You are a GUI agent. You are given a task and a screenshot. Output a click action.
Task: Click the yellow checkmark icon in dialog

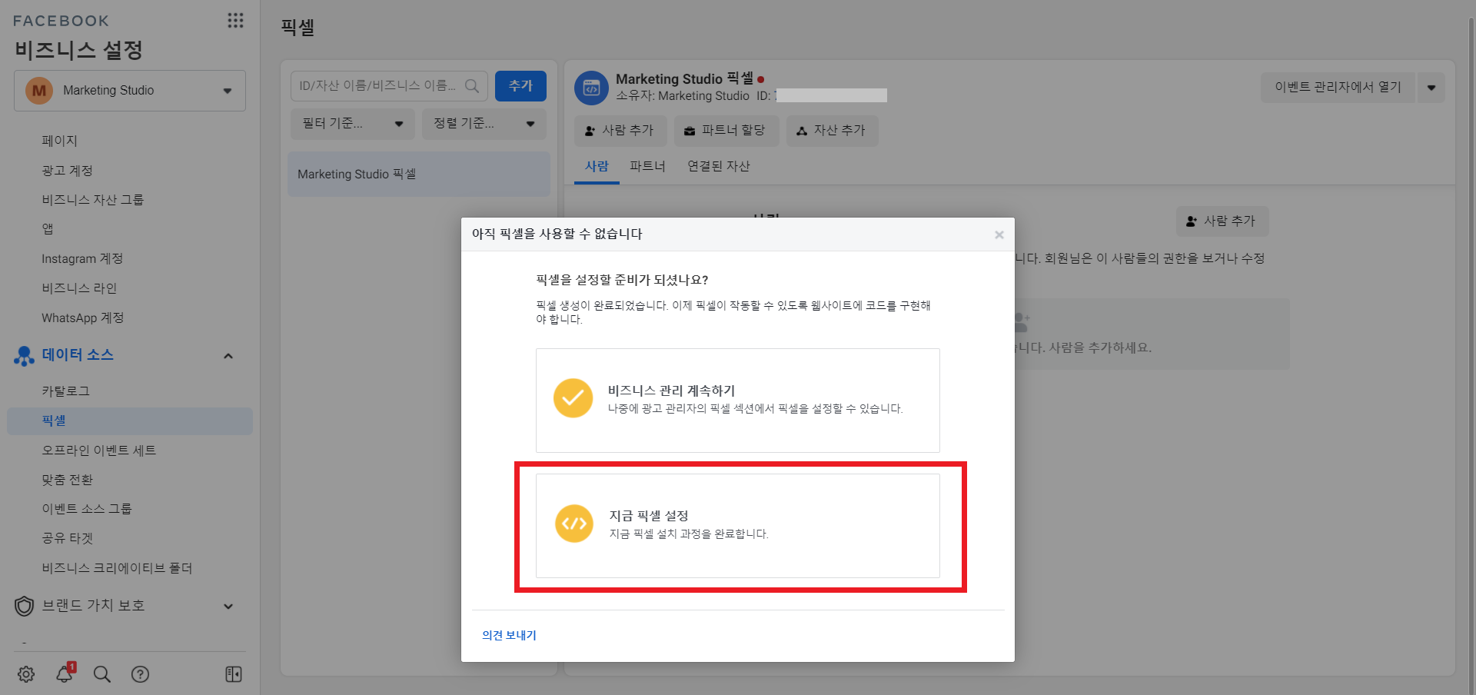tap(573, 397)
